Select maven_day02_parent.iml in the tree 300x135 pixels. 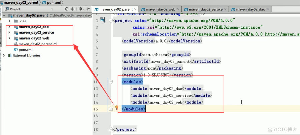[38, 44]
